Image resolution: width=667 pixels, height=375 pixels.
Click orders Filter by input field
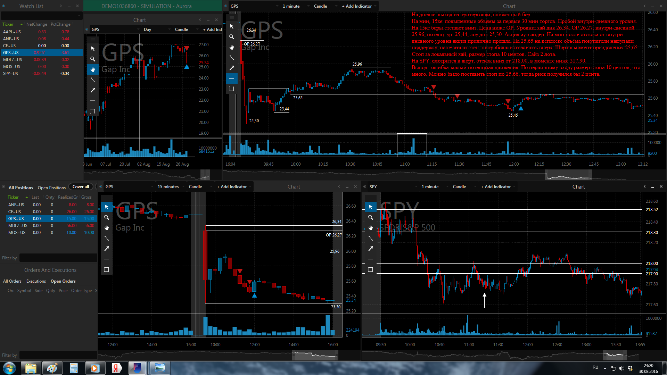(58, 355)
